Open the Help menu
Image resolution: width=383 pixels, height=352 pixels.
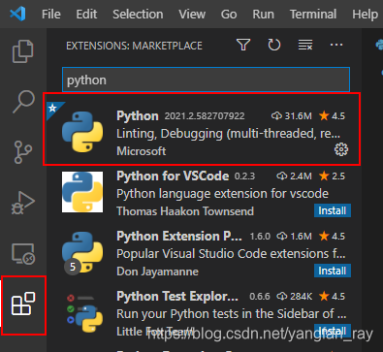(x=365, y=15)
